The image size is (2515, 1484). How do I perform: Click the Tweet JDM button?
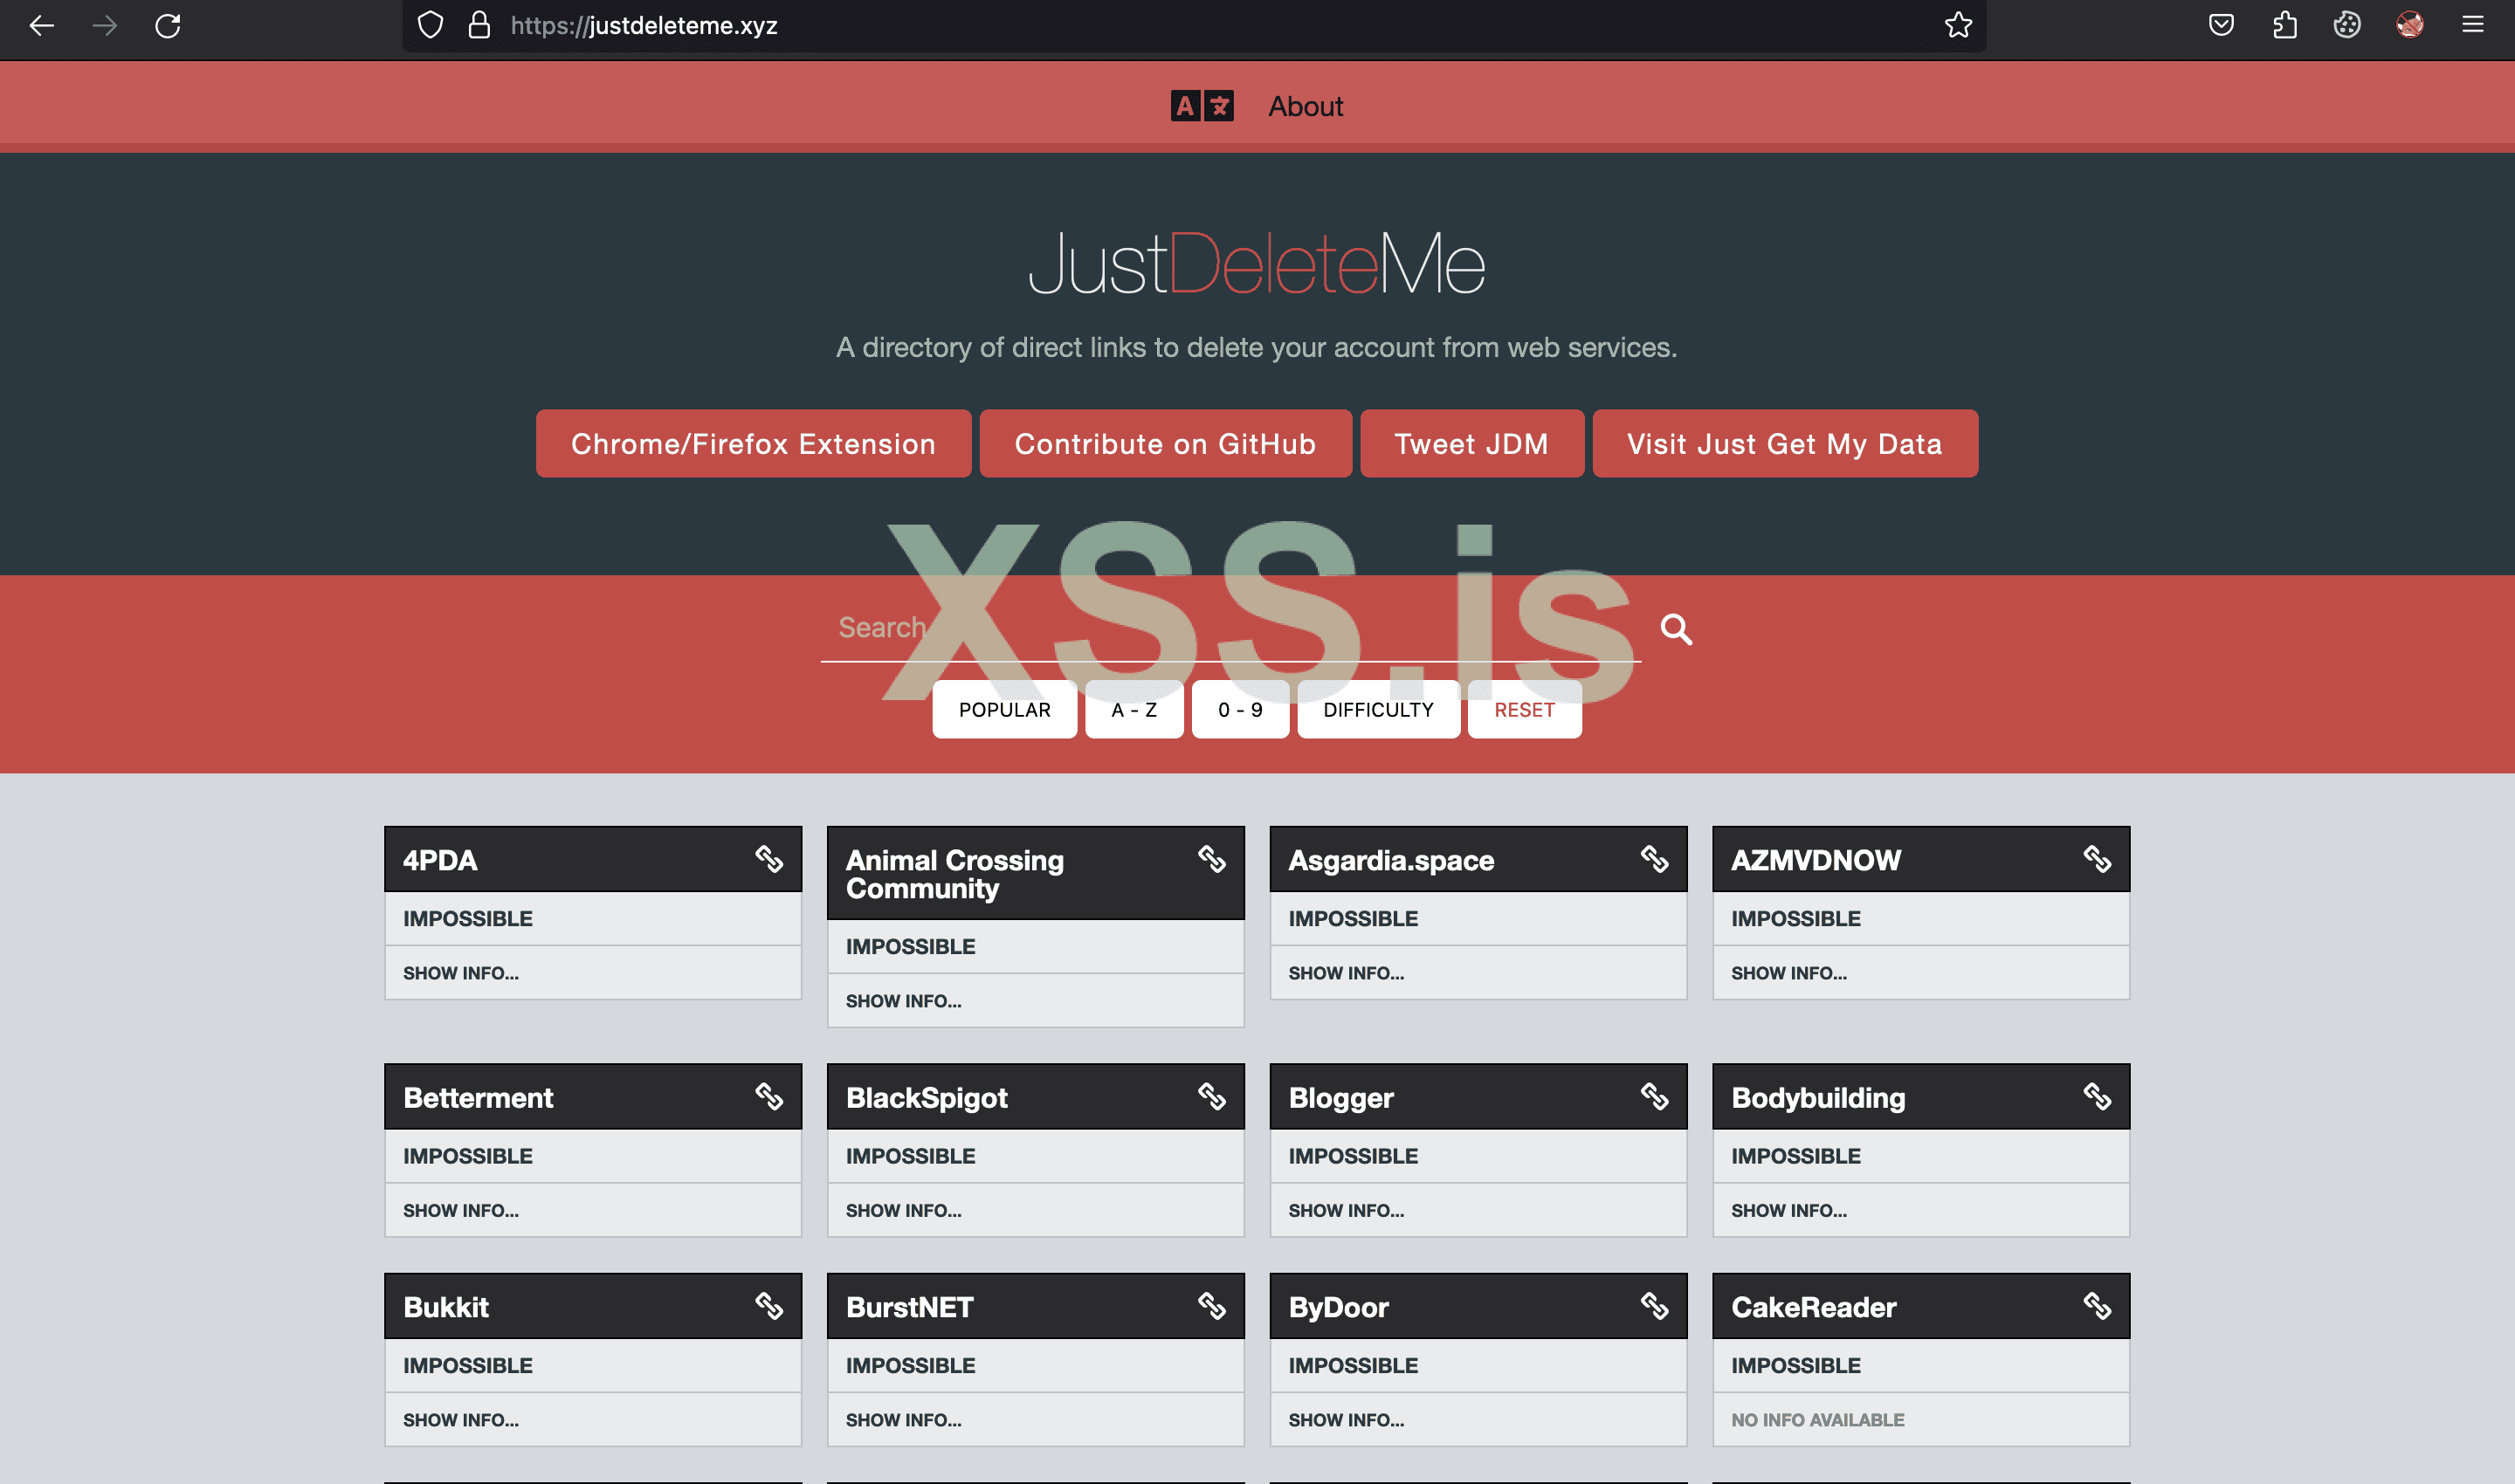[x=1471, y=443]
